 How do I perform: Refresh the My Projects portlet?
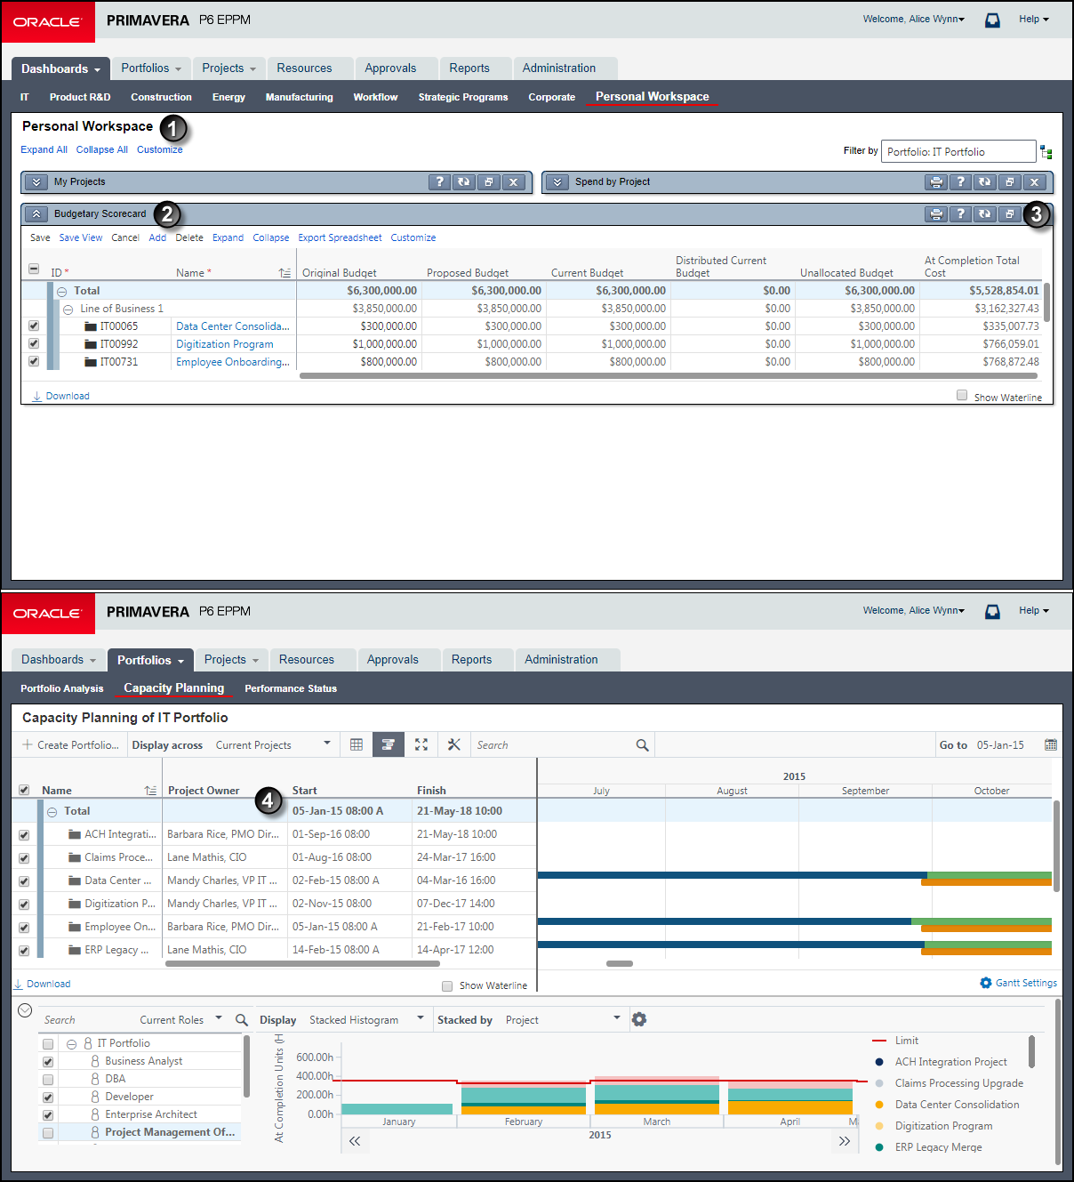(464, 182)
